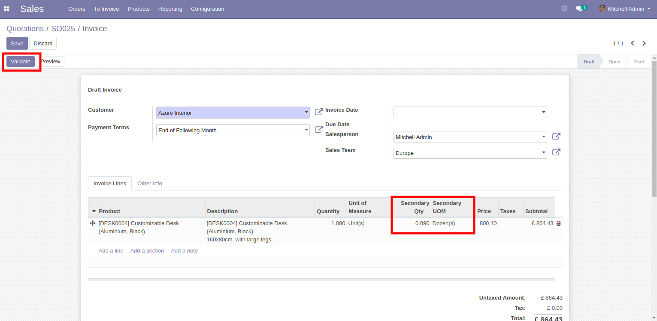657x321 pixels.
Task: Open the activities clock icon
Action: coord(564,9)
